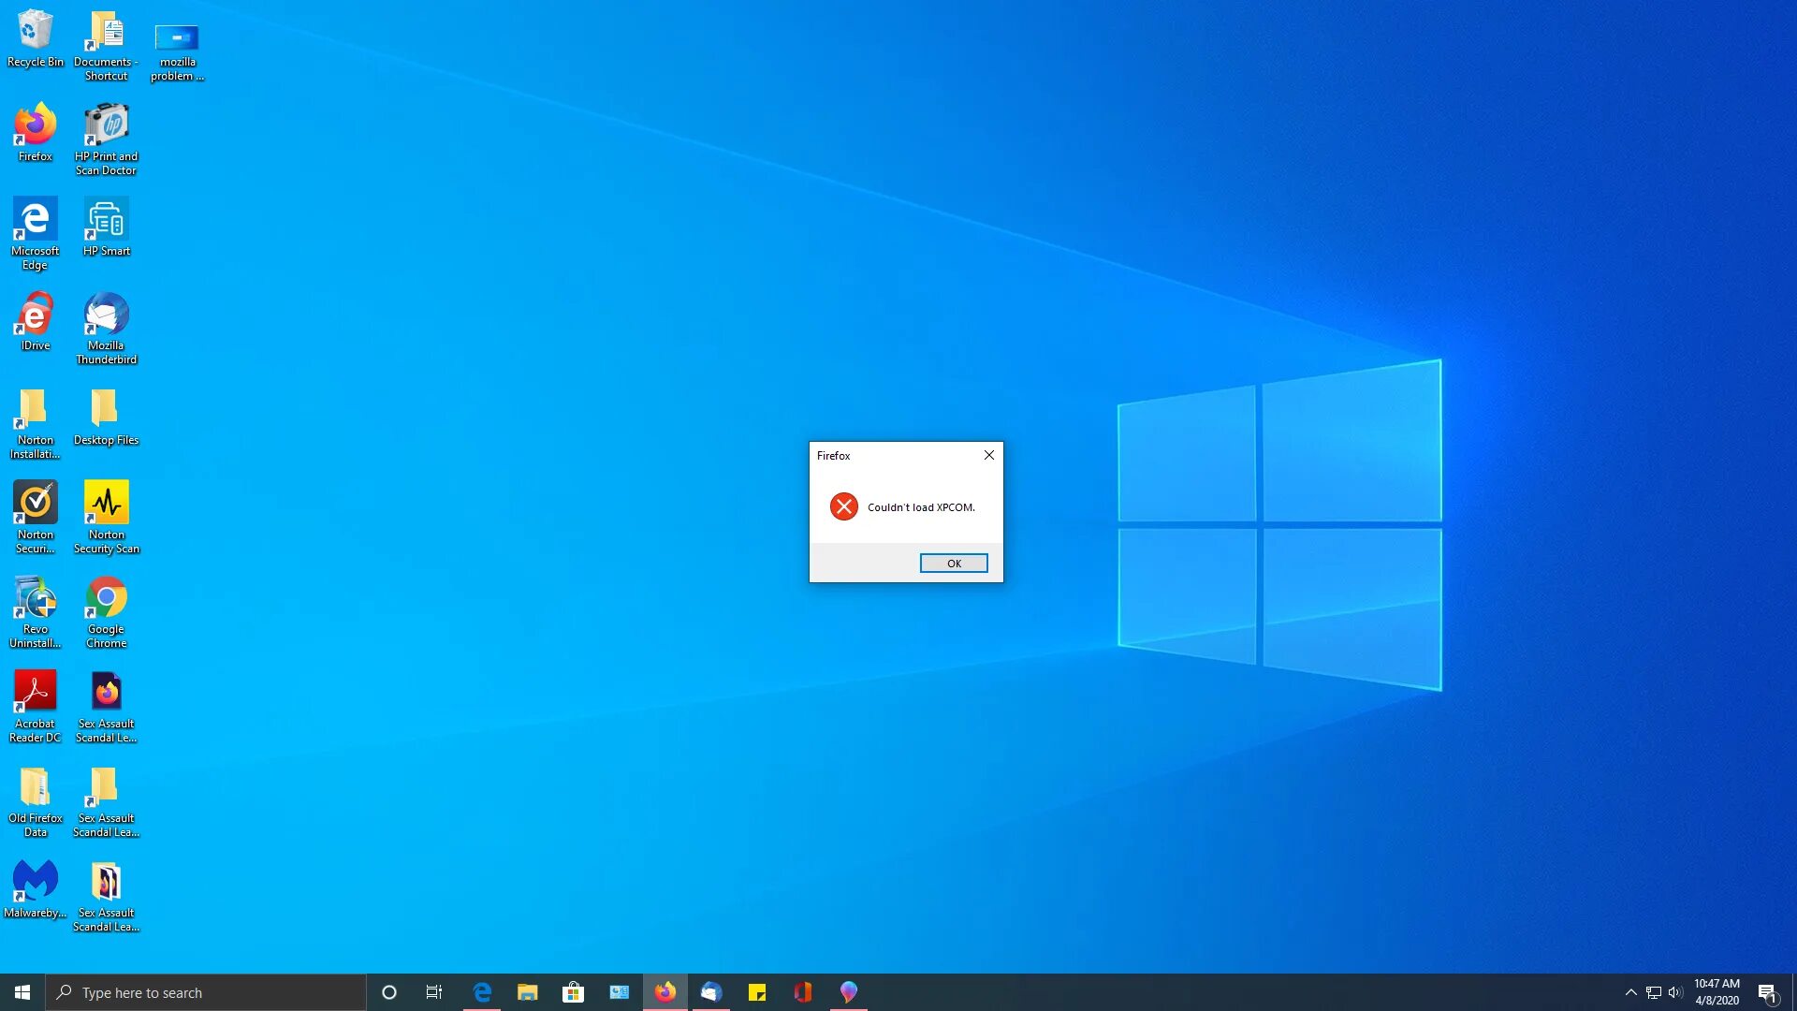This screenshot has width=1797, height=1011.
Task: Select the Acrobat Reader DC shortcut
Action: (36, 707)
